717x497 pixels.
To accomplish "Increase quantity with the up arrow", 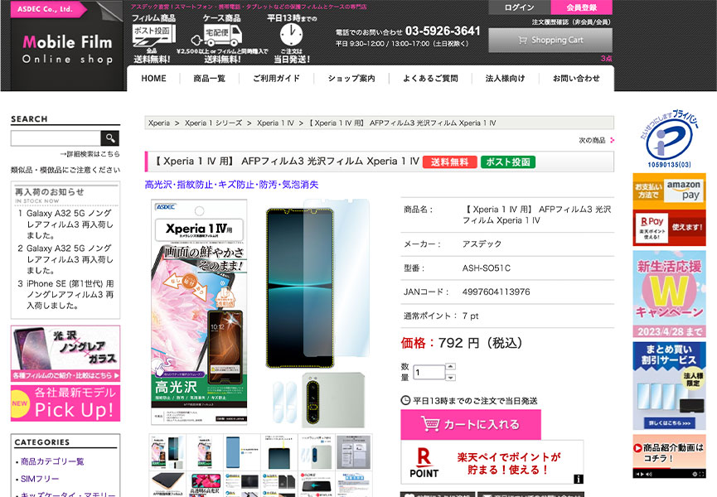I will point(450,366).
